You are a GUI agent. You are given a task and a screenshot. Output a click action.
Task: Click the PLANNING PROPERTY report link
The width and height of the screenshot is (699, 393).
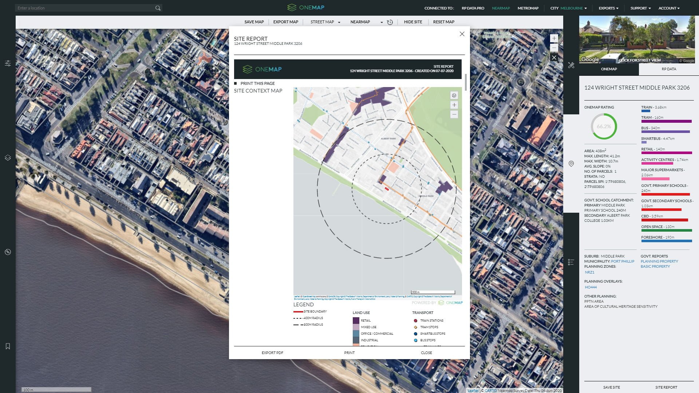[659, 261]
